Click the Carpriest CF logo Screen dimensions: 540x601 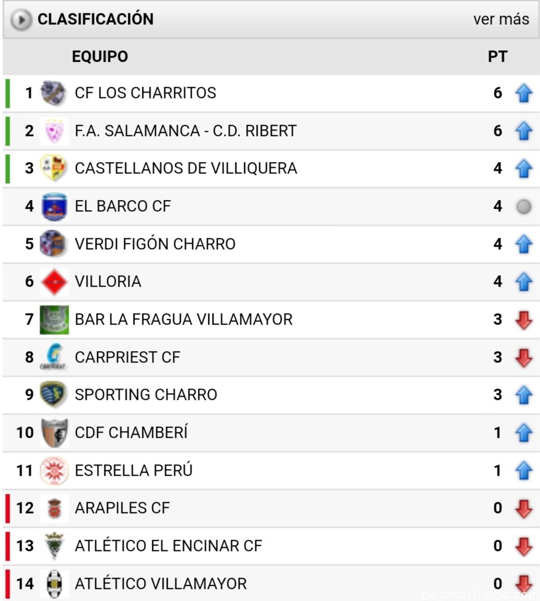[x=54, y=357]
